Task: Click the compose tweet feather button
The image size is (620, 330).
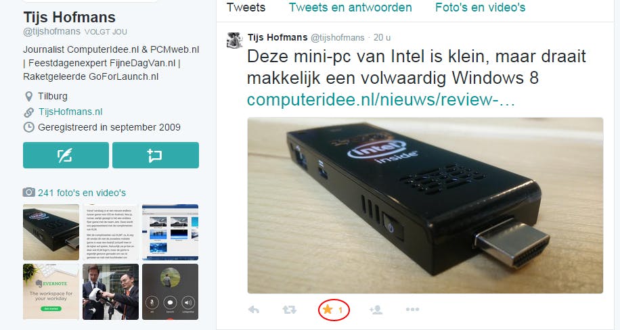Action: click(x=66, y=156)
